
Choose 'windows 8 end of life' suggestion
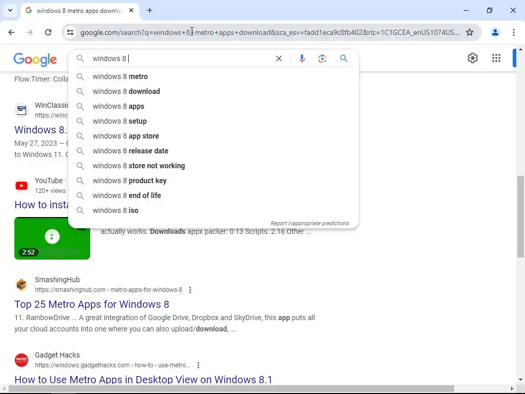tap(213, 195)
